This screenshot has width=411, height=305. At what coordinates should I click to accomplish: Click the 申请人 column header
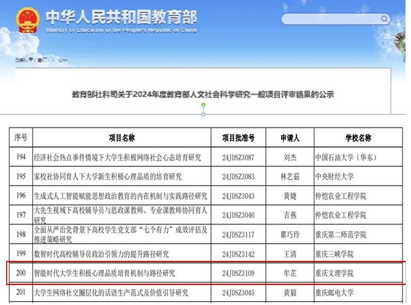coord(290,138)
